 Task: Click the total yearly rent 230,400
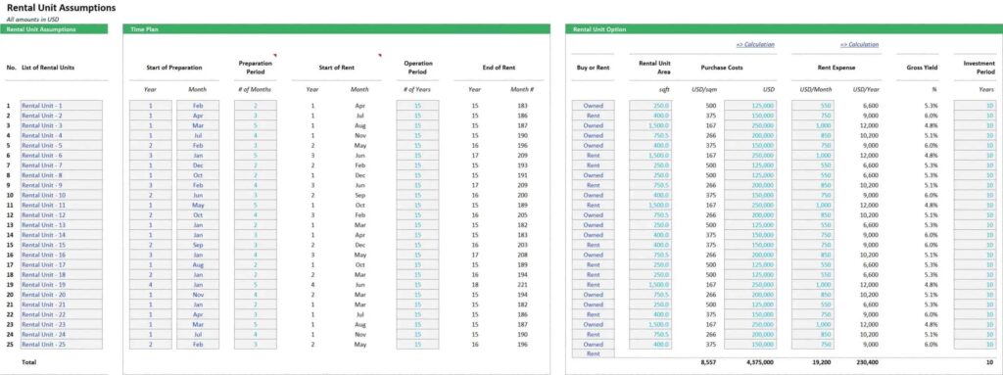(x=868, y=362)
